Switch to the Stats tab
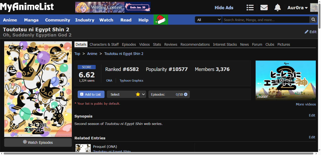Viewport: 321px width, 155px height. pos(157,44)
